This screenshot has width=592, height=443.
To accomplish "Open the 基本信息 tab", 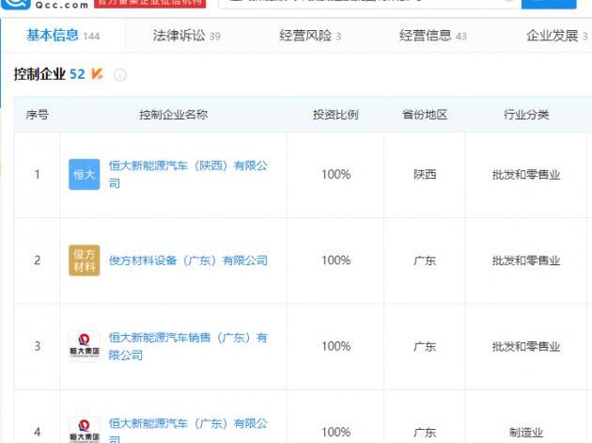I will pyautogui.click(x=63, y=36).
